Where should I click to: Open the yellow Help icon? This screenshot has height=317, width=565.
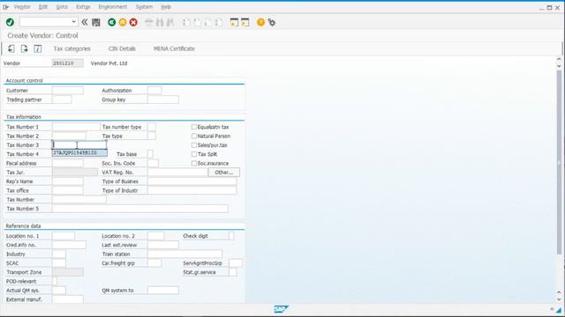(260, 22)
